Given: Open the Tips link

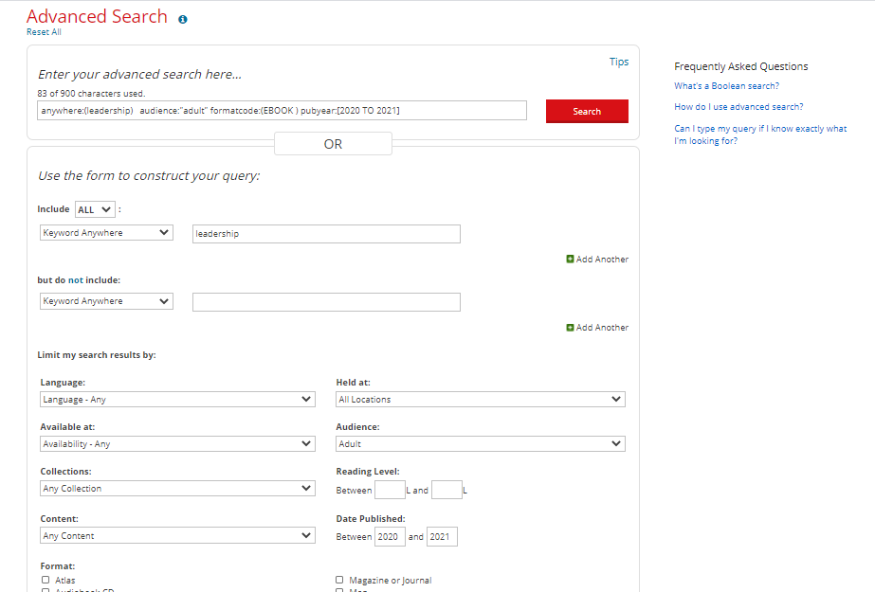Looking at the screenshot, I should click(618, 62).
